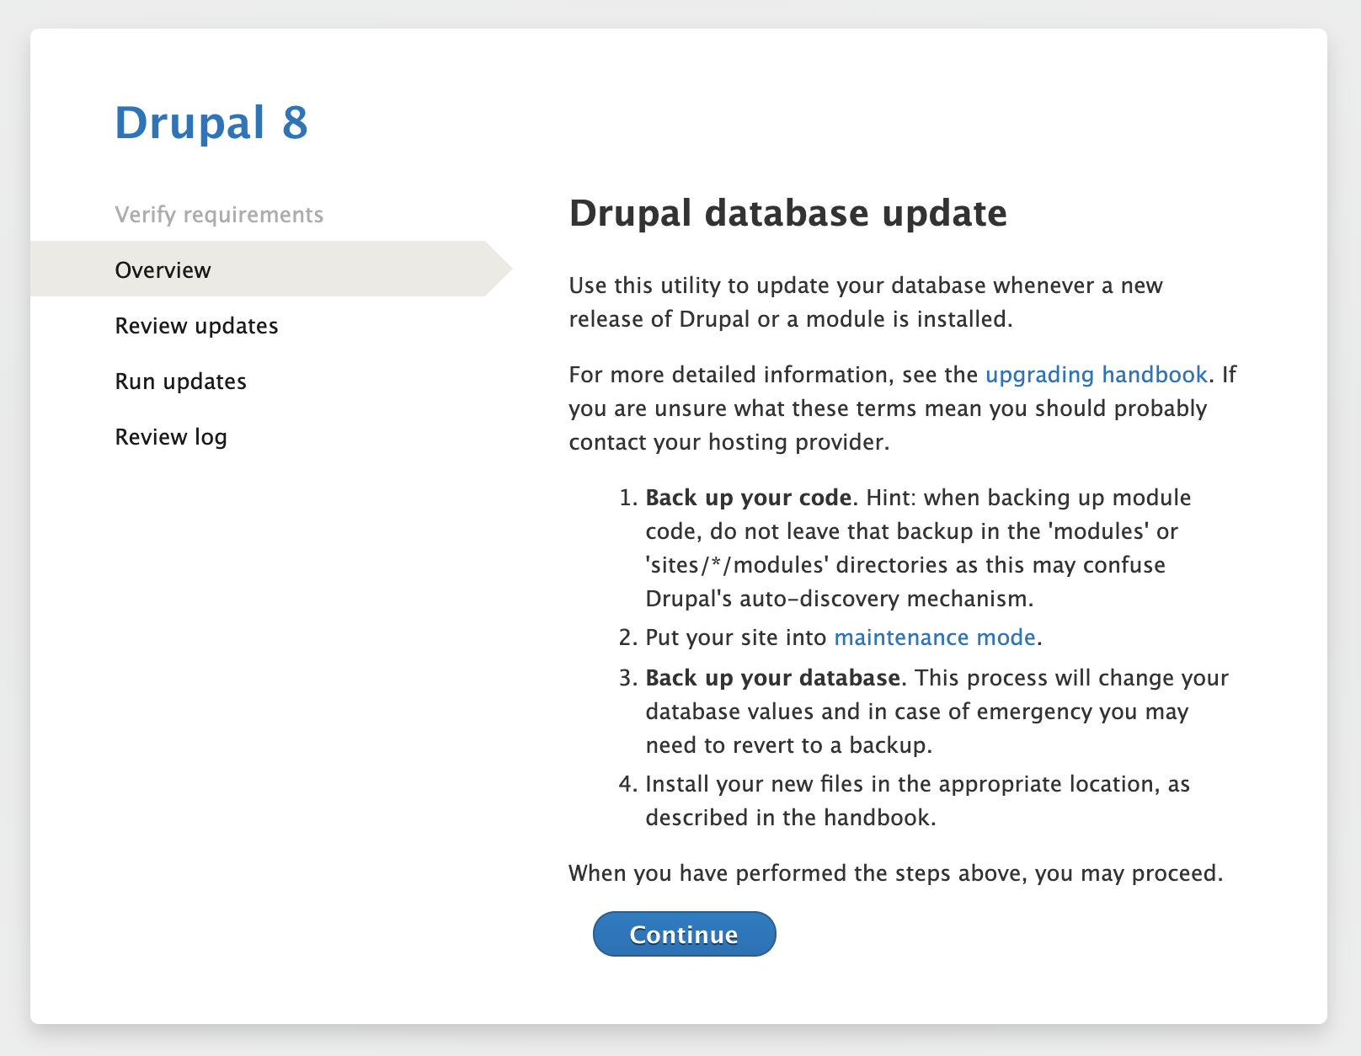Screen dimensions: 1361x1056
Task: Click list item one, Back up your code
Action: tap(918, 547)
